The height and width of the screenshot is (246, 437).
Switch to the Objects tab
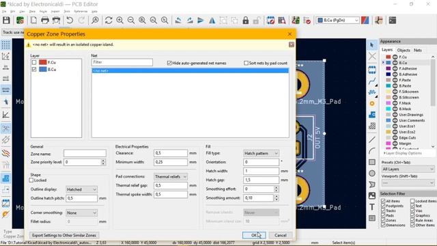pos(404,50)
